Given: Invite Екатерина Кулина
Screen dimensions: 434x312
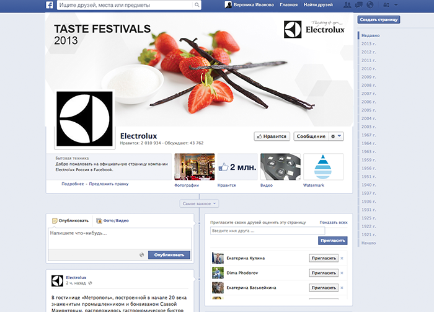Looking at the screenshot, I should (324, 258).
